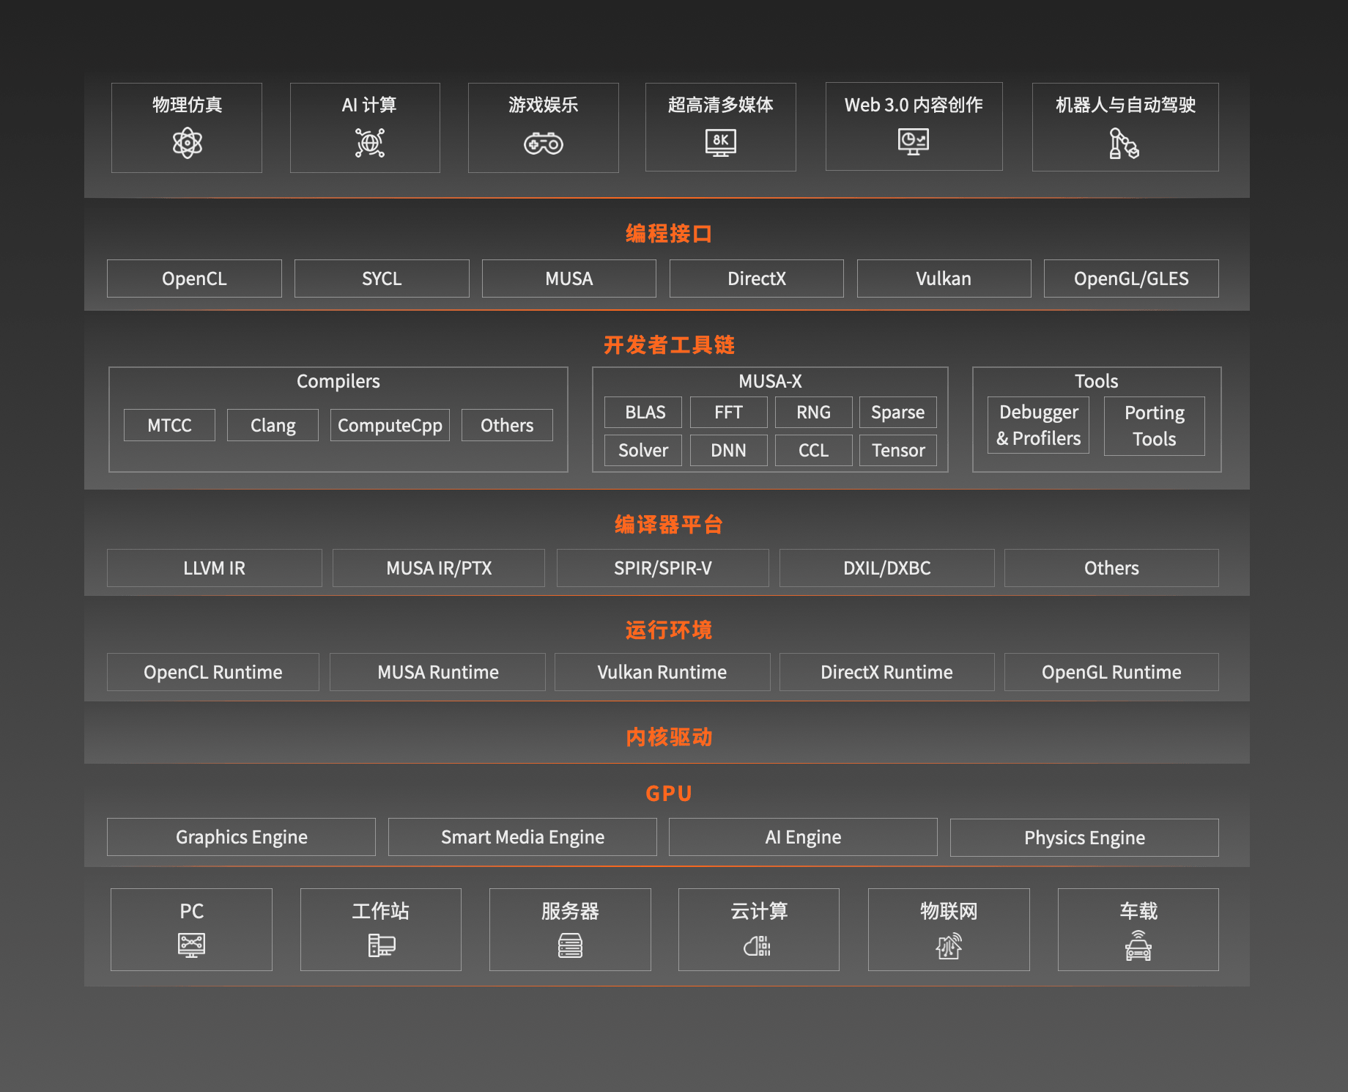Select the Smart Media Engine box
1348x1092 pixels.
(x=522, y=837)
